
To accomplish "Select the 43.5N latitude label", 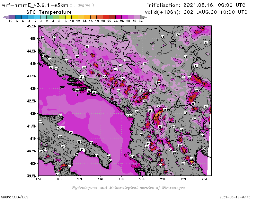I will [31, 76].
